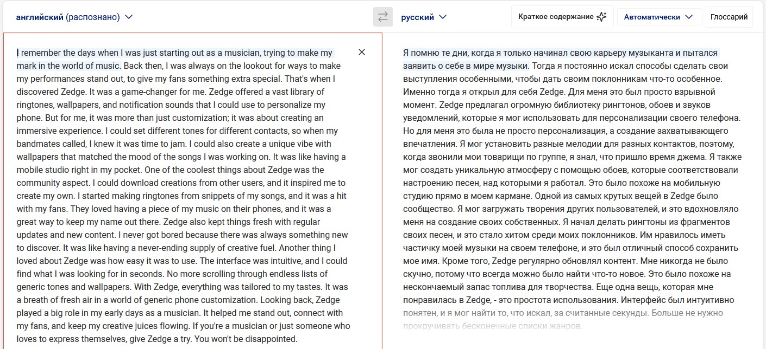The height and width of the screenshot is (349, 766).
Task: Open the английский (распознано) source language dropdown
Action: tap(74, 17)
